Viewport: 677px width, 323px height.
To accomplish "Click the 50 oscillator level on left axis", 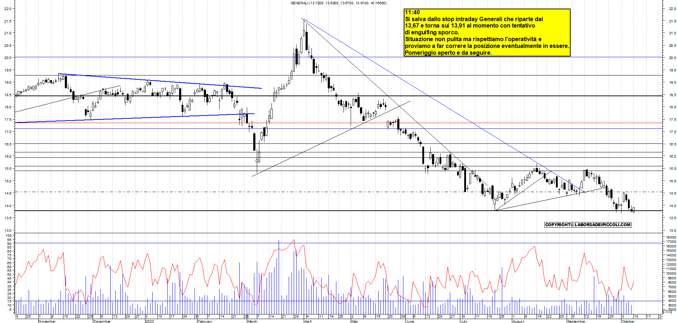I will point(9,274).
